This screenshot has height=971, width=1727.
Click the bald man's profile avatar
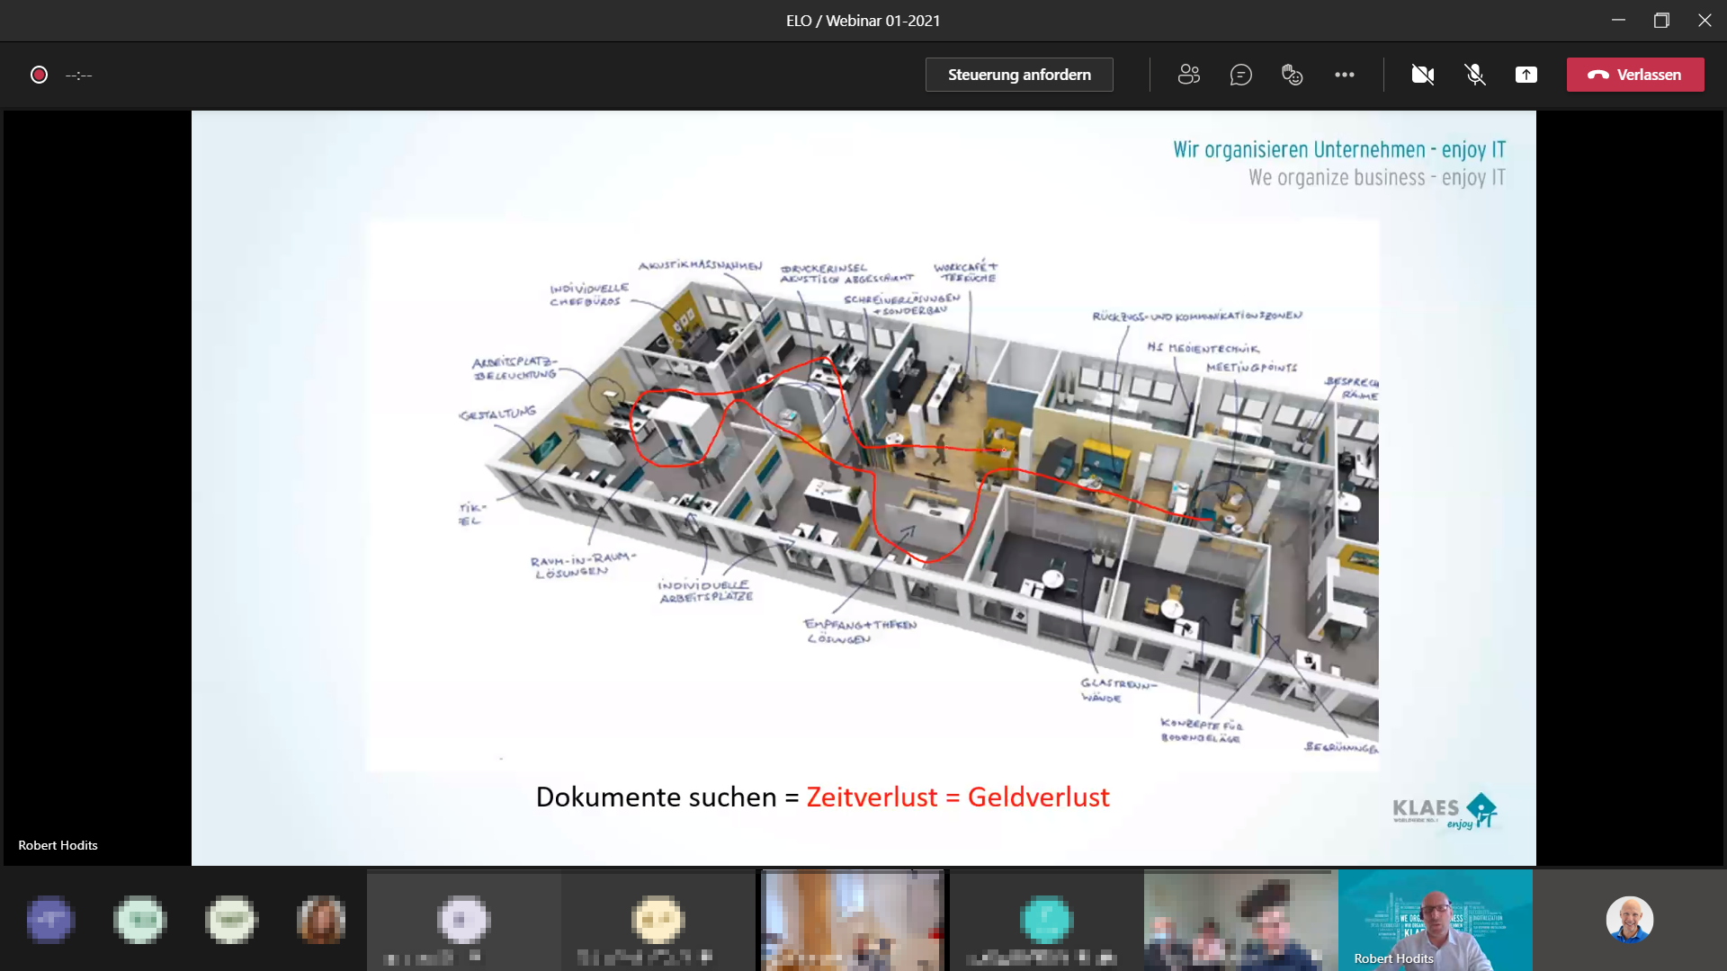1629,920
